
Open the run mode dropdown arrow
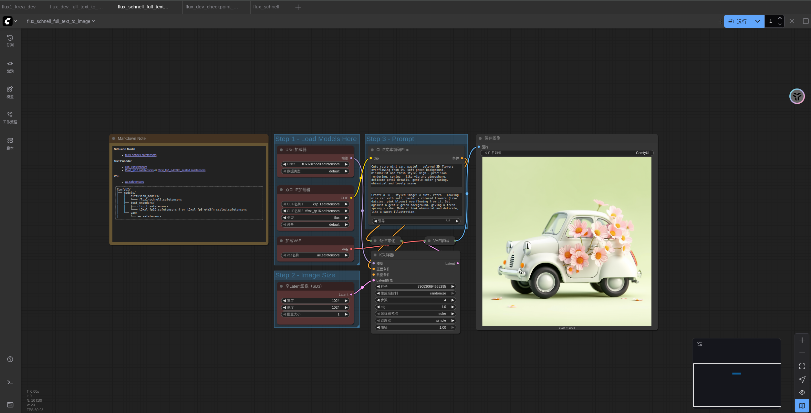click(x=757, y=21)
